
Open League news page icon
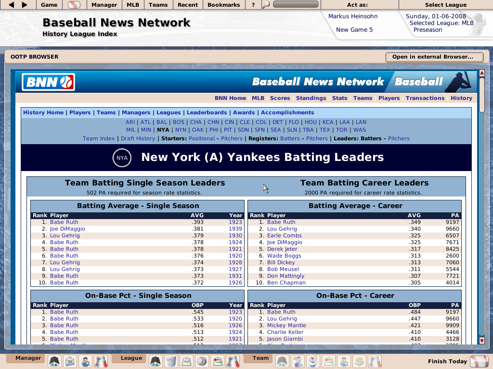[171, 361]
